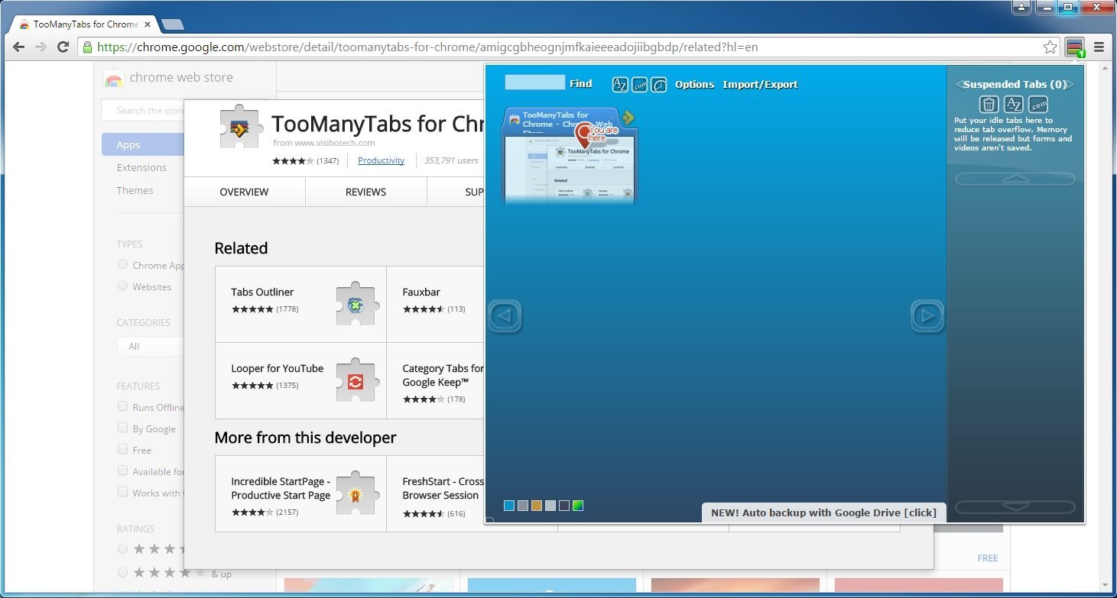Screen dimensions: 1117x598
Task: Select four stars & up rating
Action: [122, 571]
